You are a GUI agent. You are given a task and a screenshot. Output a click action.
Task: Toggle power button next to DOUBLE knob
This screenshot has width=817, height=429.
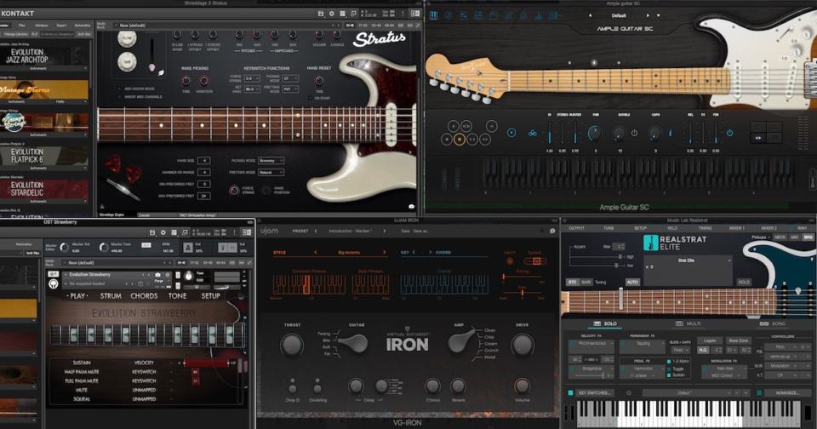(634, 133)
